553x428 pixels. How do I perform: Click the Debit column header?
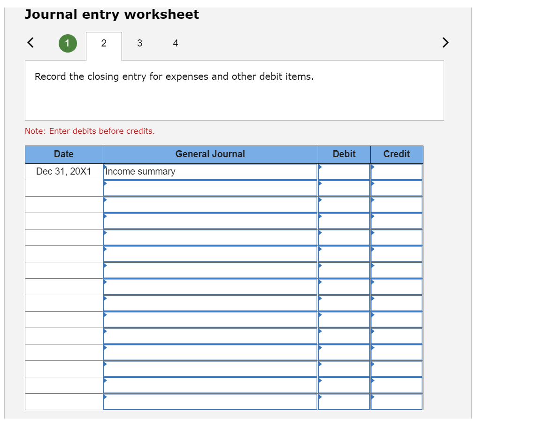344,154
